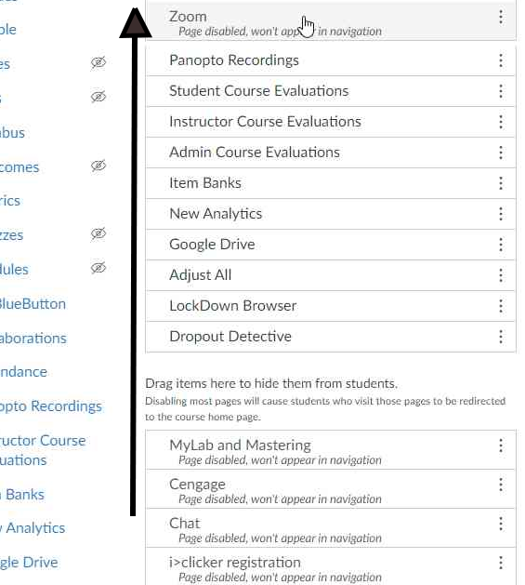This screenshot has width=525, height=585.
Task: Select the Adjust All navigation item
Action: click(x=331, y=275)
